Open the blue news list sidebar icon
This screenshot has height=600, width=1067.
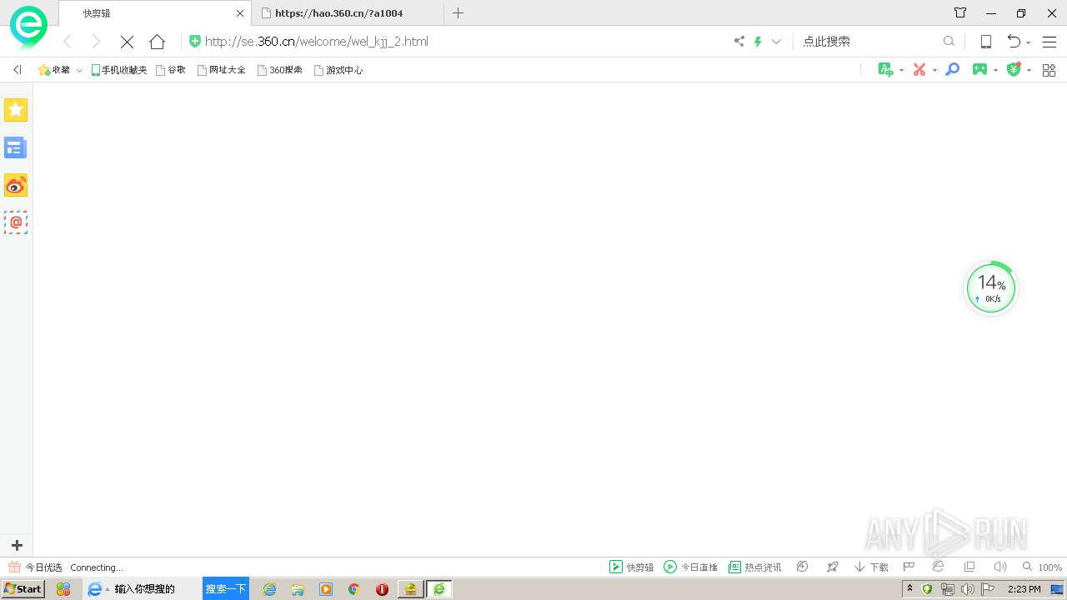[x=16, y=148]
